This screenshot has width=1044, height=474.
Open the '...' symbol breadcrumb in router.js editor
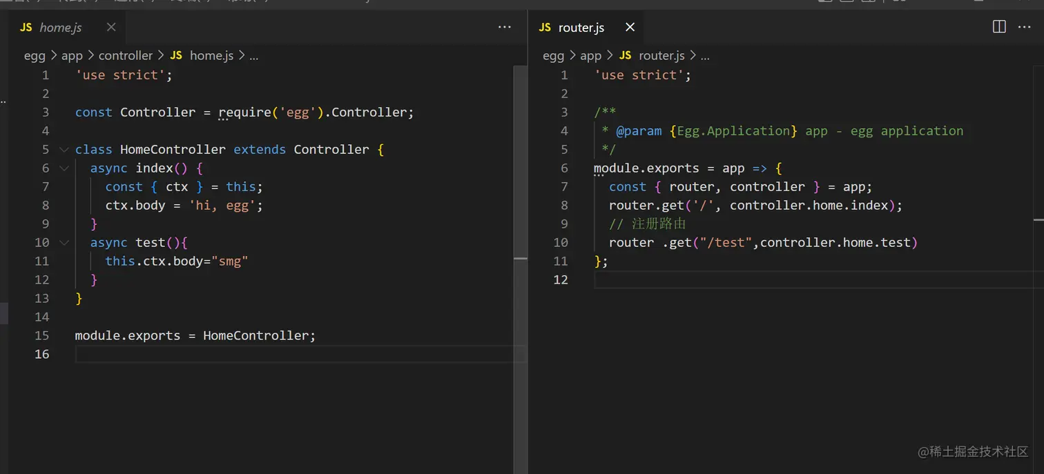[704, 56]
